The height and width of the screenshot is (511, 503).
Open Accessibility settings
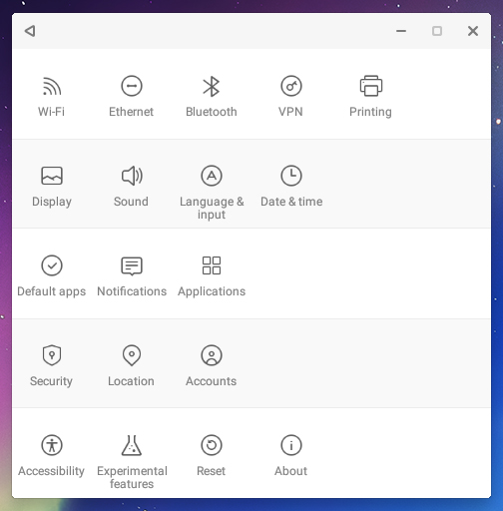52,456
